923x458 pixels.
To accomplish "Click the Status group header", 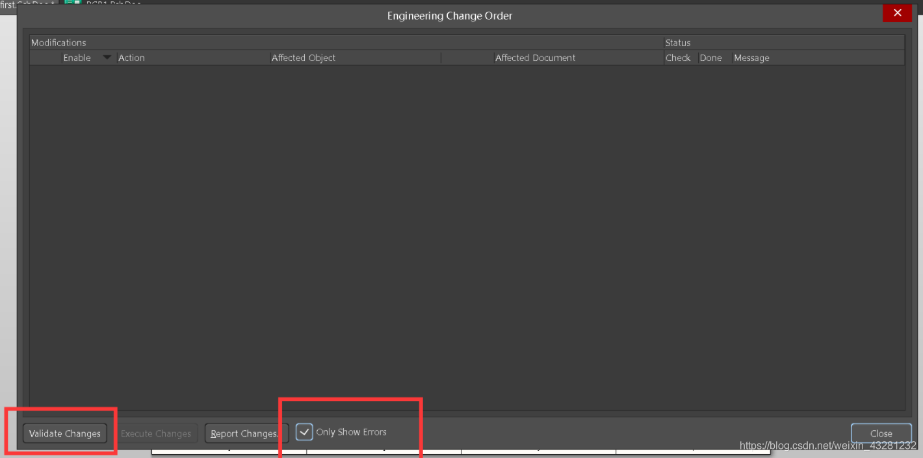I will pos(784,42).
